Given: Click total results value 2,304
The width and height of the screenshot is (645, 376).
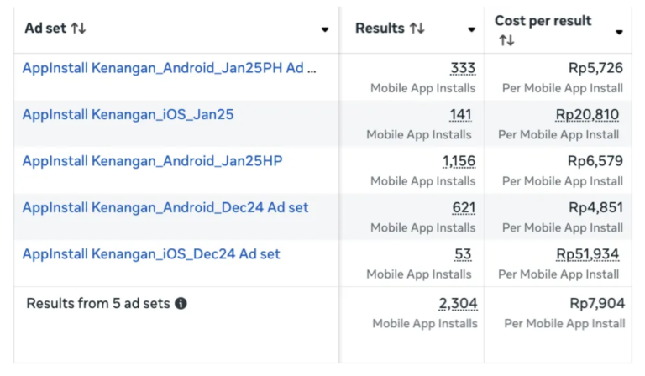Looking at the screenshot, I should coord(458,304).
